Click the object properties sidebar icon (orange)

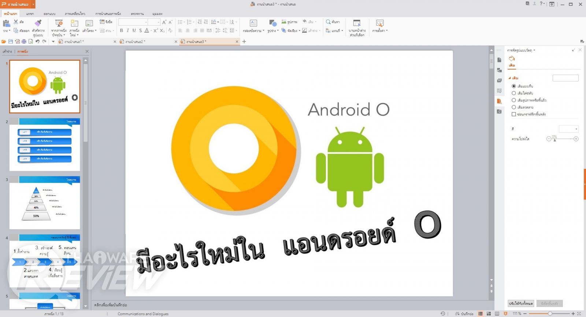499,101
